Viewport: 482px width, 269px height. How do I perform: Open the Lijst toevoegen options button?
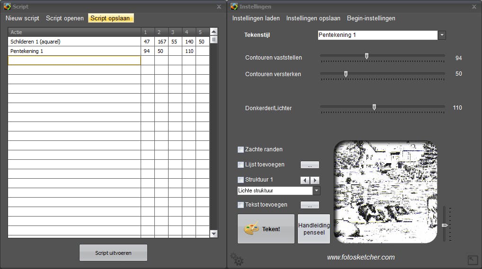[310, 165]
